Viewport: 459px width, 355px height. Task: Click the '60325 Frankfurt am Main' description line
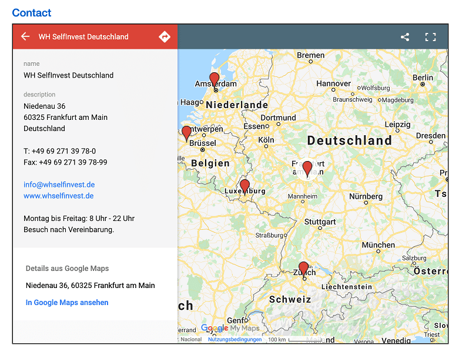(x=66, y=118)
